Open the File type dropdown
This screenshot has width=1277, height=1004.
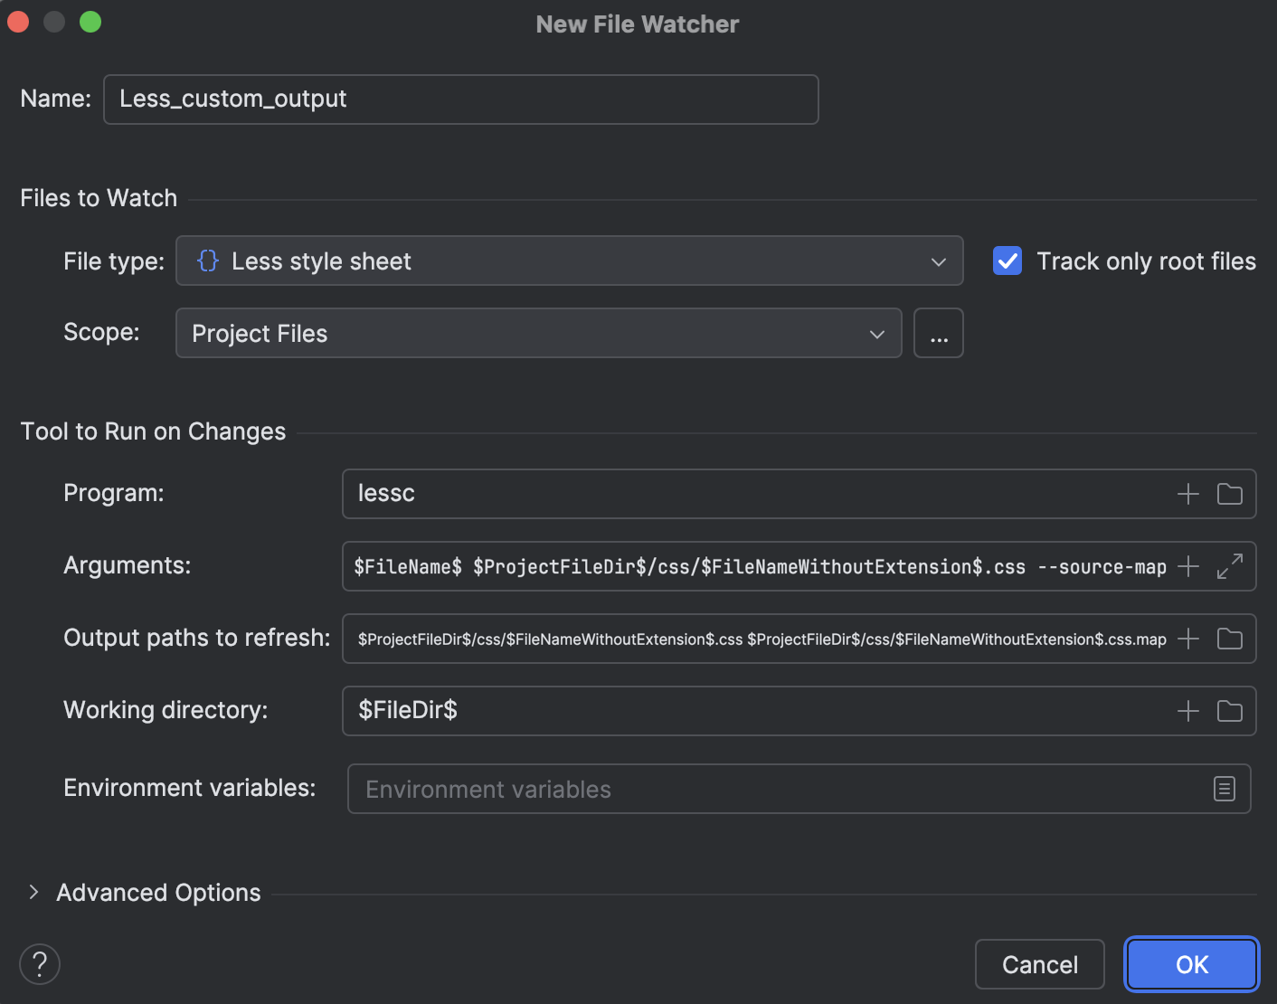tap(939, 260)
